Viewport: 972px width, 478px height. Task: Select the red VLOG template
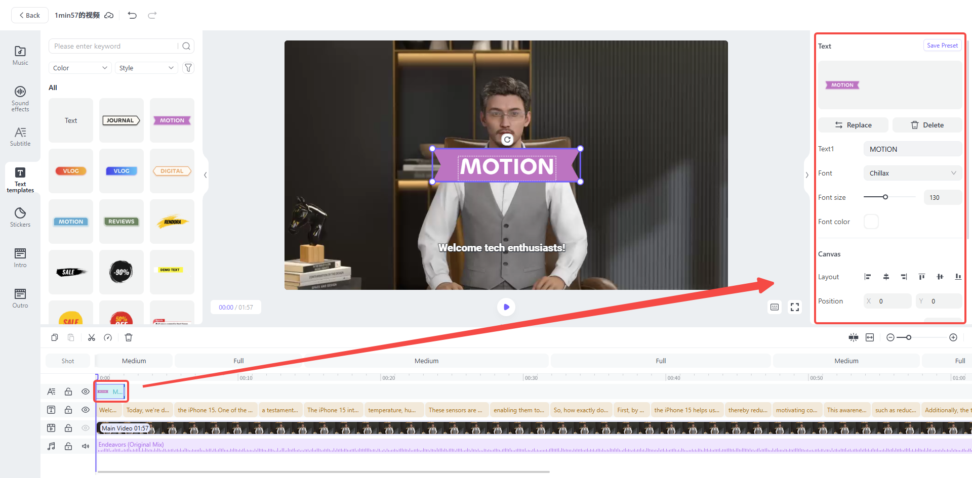tap(71, 171)
